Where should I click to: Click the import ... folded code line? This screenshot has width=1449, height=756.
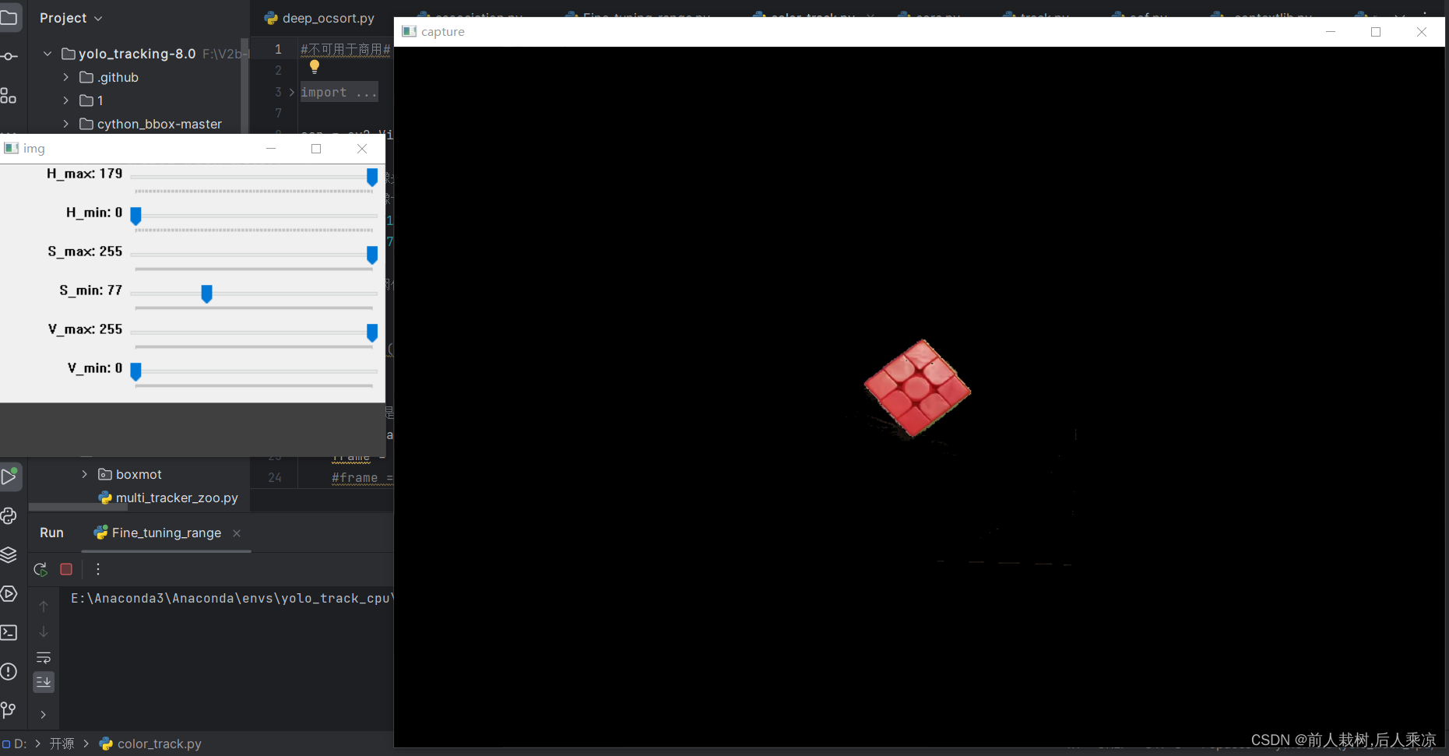point(339,92)
